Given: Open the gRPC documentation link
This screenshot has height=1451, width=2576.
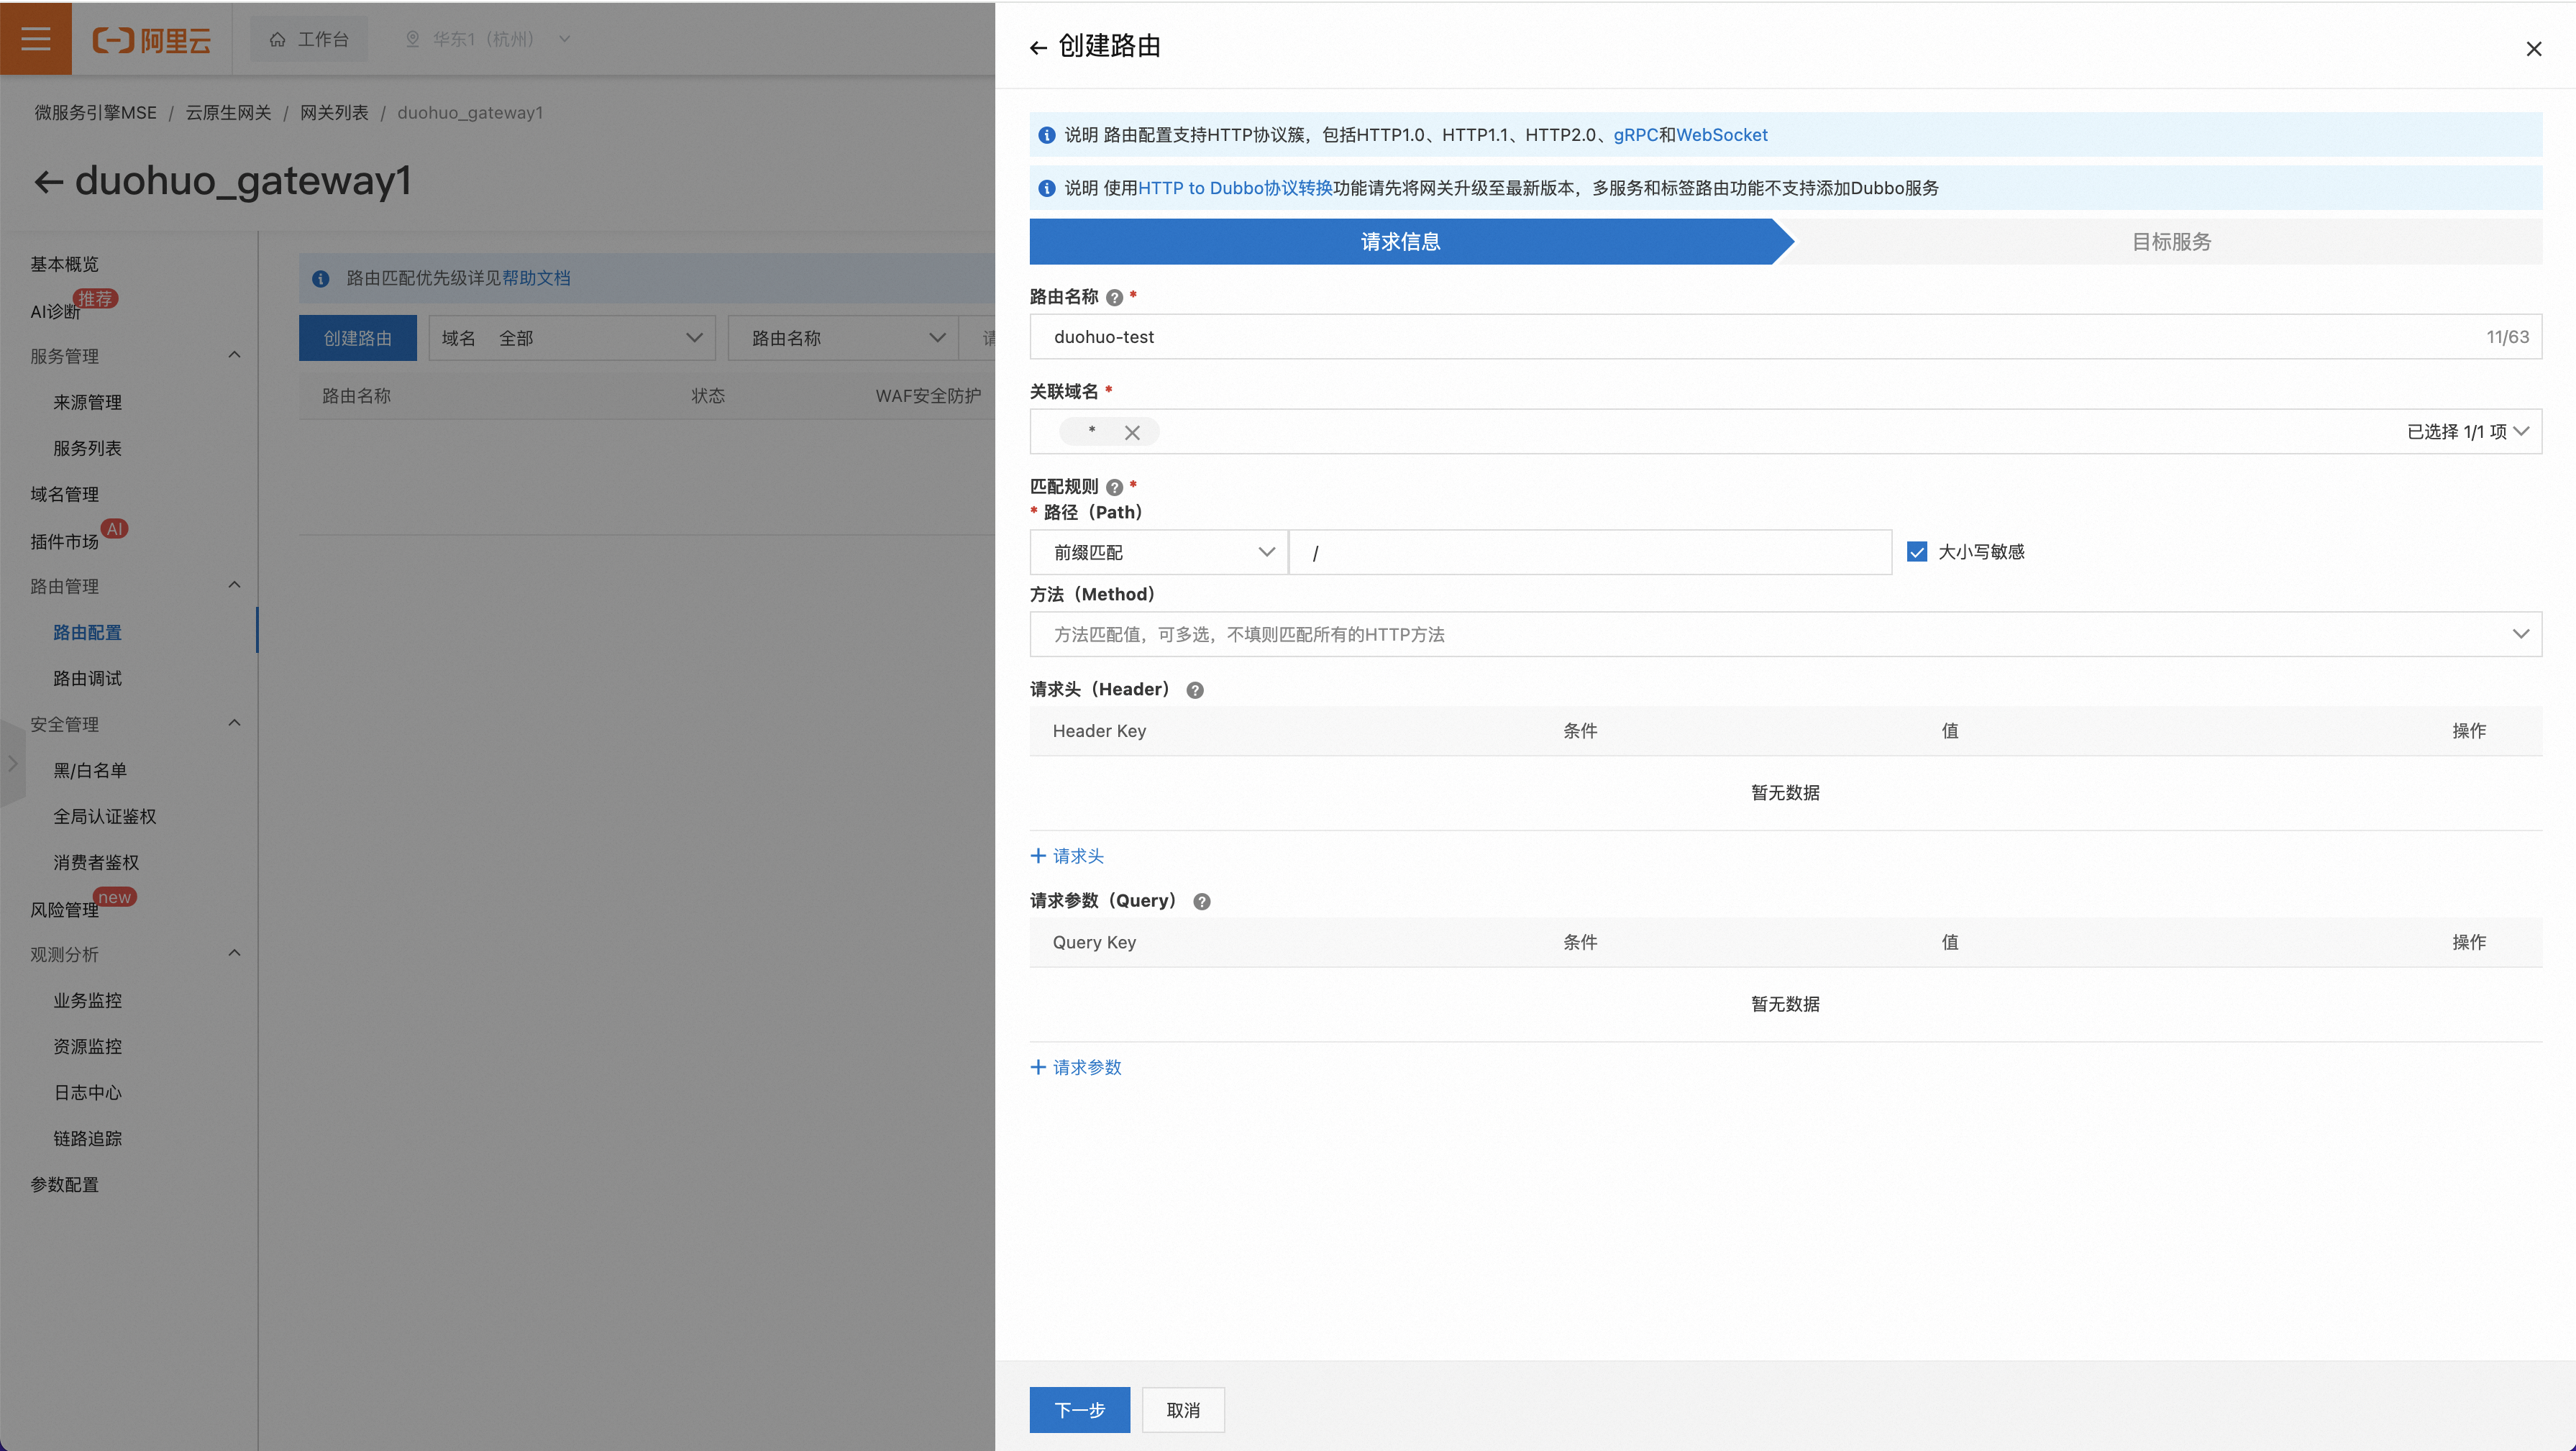Looking at the screenshot, I should 1635,135.
